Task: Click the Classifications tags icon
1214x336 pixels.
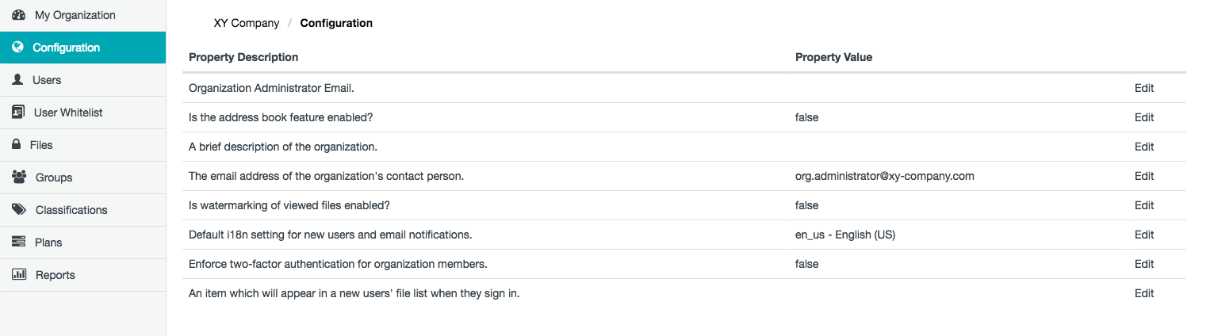Action: click(19, 210)
